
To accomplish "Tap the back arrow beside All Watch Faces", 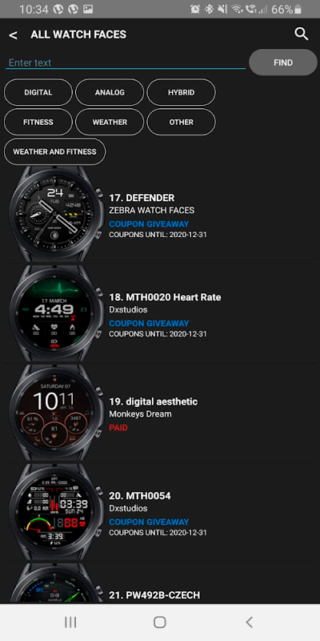I will point(13,35).
